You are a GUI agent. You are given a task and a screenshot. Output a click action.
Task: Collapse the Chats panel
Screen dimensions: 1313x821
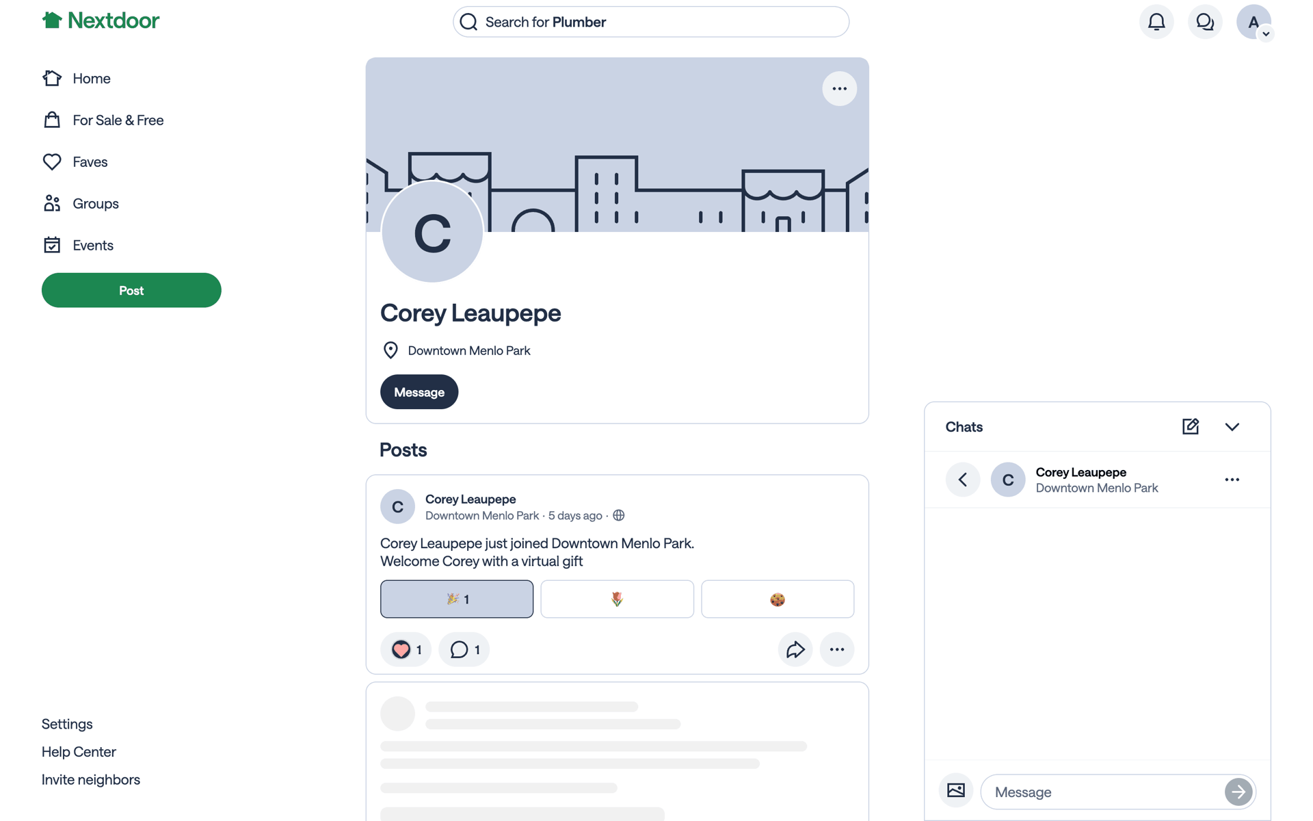pos(1232,427)
